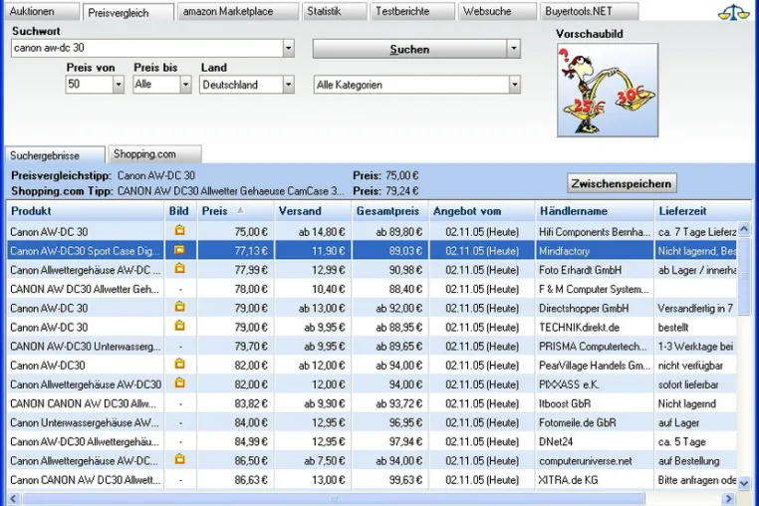Click the scales logo icon at top right
The image size is (759, 506).
pyautogui.click(x=734, y=12)
